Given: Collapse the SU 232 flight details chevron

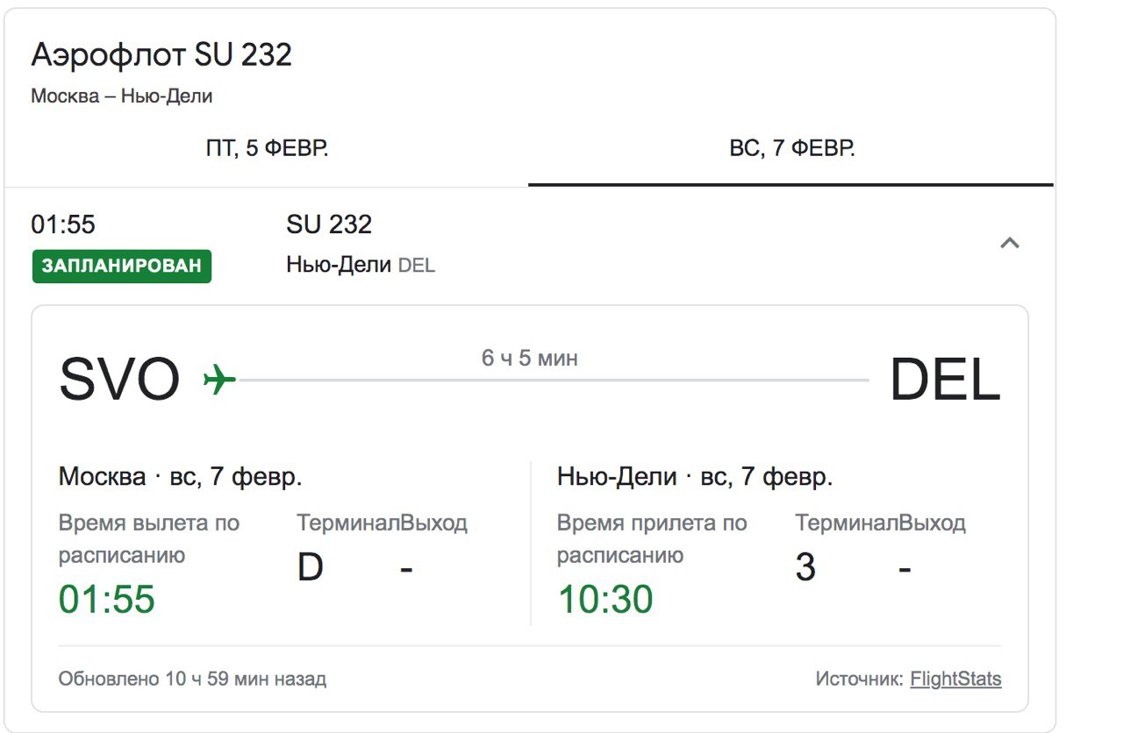Looking at the screenshot, I should [x=1010, y=243].
